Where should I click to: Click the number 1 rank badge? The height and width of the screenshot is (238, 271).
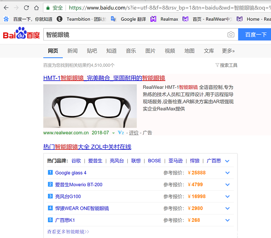50,172
